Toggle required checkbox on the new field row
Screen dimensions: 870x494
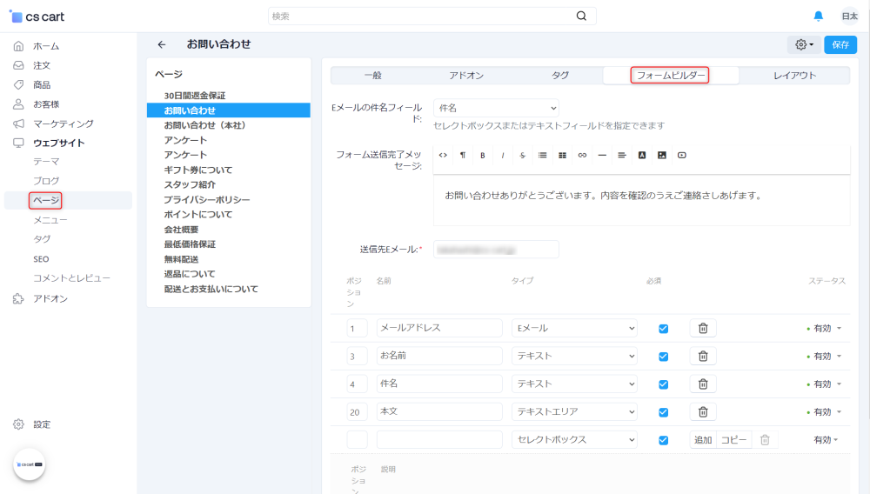pos(663,440)
